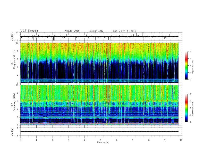Click the ch.1 spectrogram plot area

[x=99, y=63]
